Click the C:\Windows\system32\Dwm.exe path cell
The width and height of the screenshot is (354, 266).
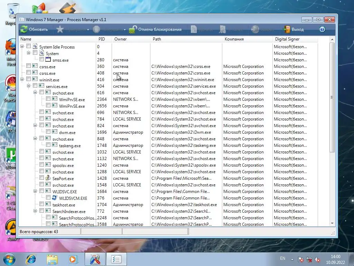[181, 132]
